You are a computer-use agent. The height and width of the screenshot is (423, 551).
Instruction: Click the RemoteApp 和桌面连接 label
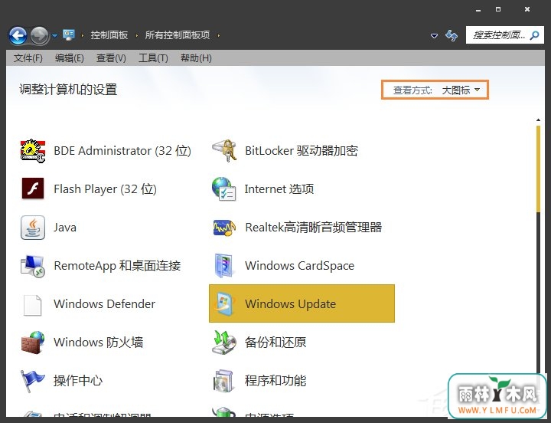click(x=117, y=266)
